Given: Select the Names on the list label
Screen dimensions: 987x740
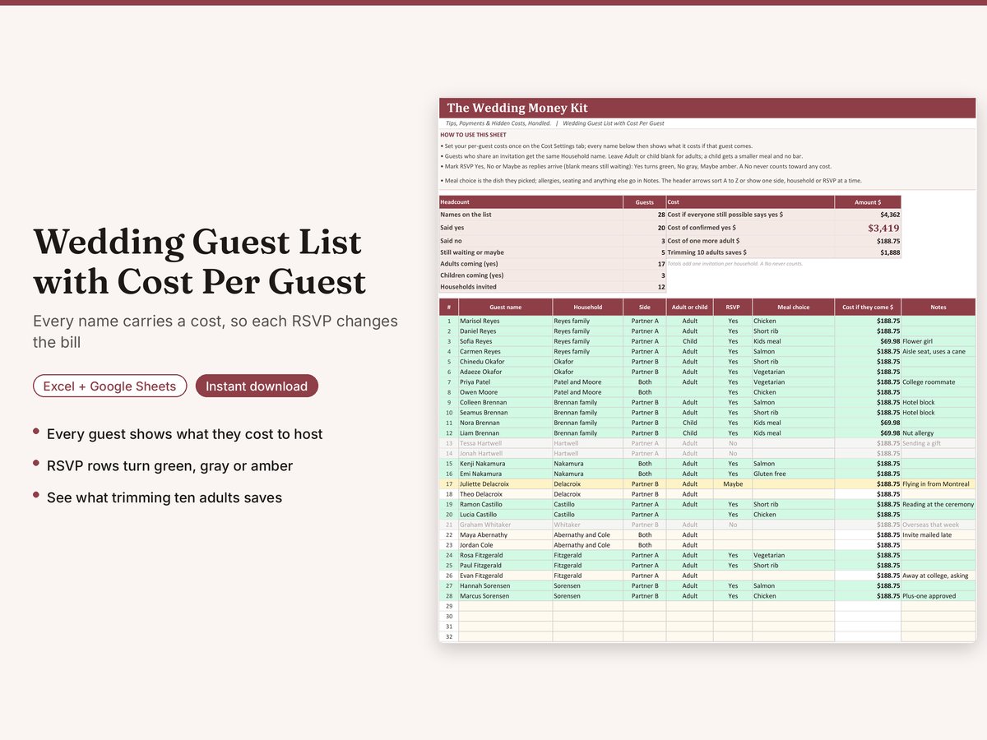Looking at the screenshot, I should tap(466, 214).
